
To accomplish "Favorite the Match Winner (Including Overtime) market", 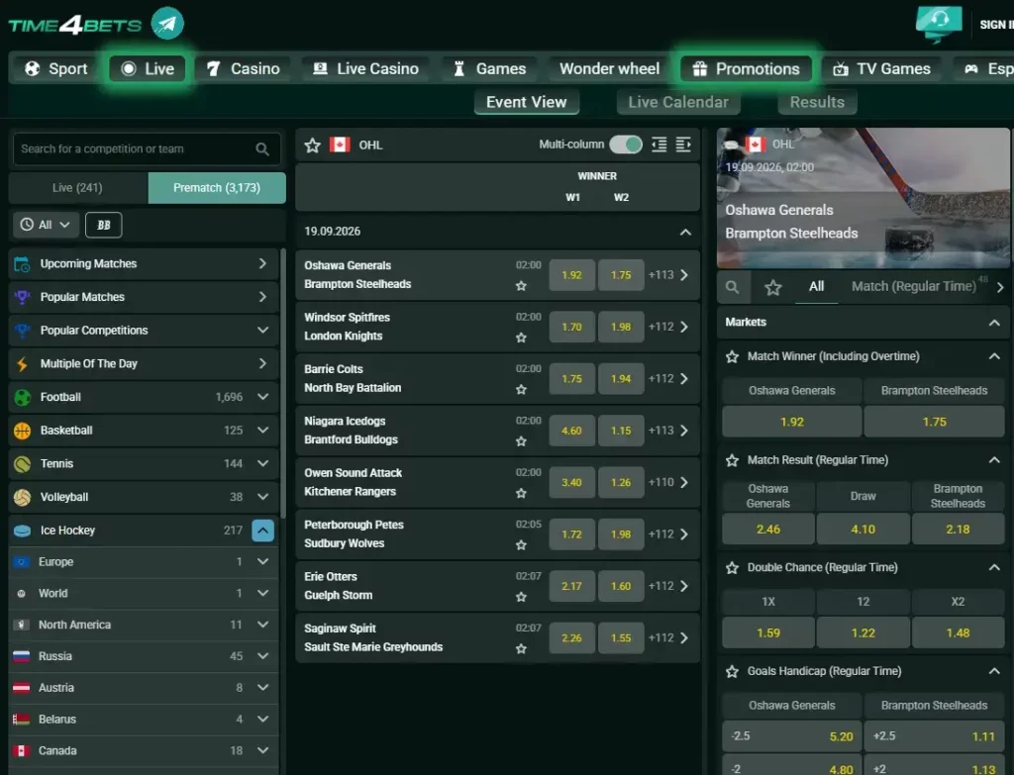I will (732, 356).
